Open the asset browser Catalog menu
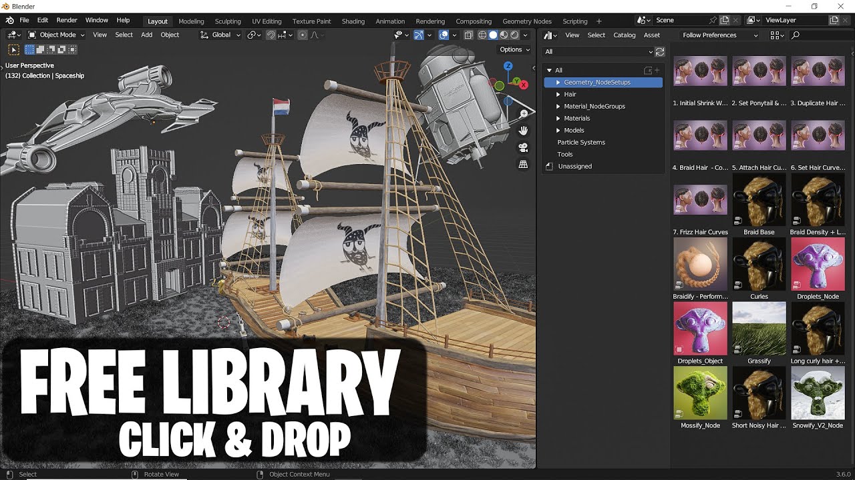 click(625, 35)
